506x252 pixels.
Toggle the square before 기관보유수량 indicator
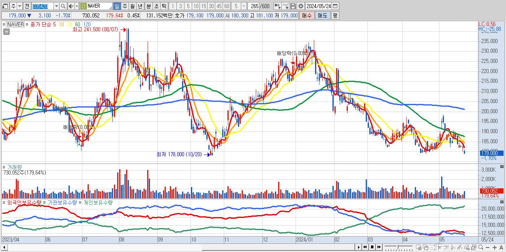[45, 202]
